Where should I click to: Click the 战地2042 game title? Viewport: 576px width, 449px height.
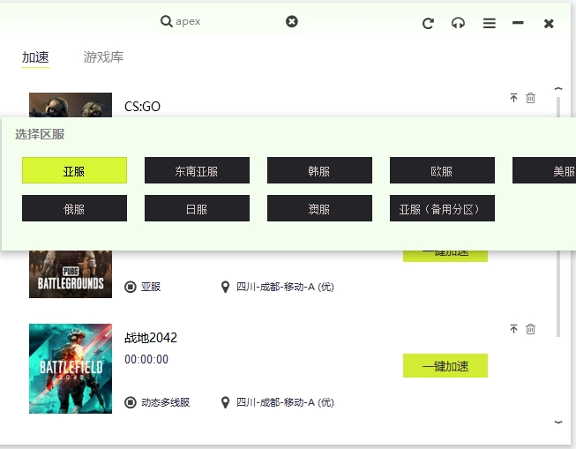(151, 338)
